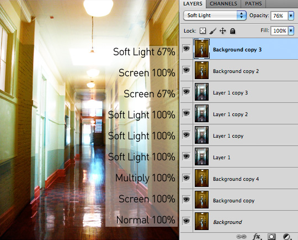Select the italic Background layer name

point(227,222)
